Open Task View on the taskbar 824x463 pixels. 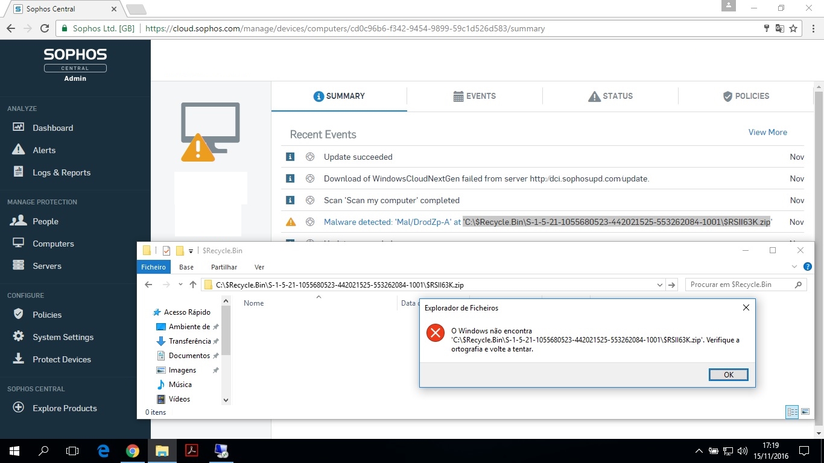[72, 451]
